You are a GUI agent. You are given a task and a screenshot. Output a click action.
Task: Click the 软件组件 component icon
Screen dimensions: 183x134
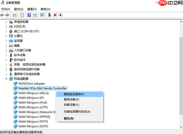[11, 60]
